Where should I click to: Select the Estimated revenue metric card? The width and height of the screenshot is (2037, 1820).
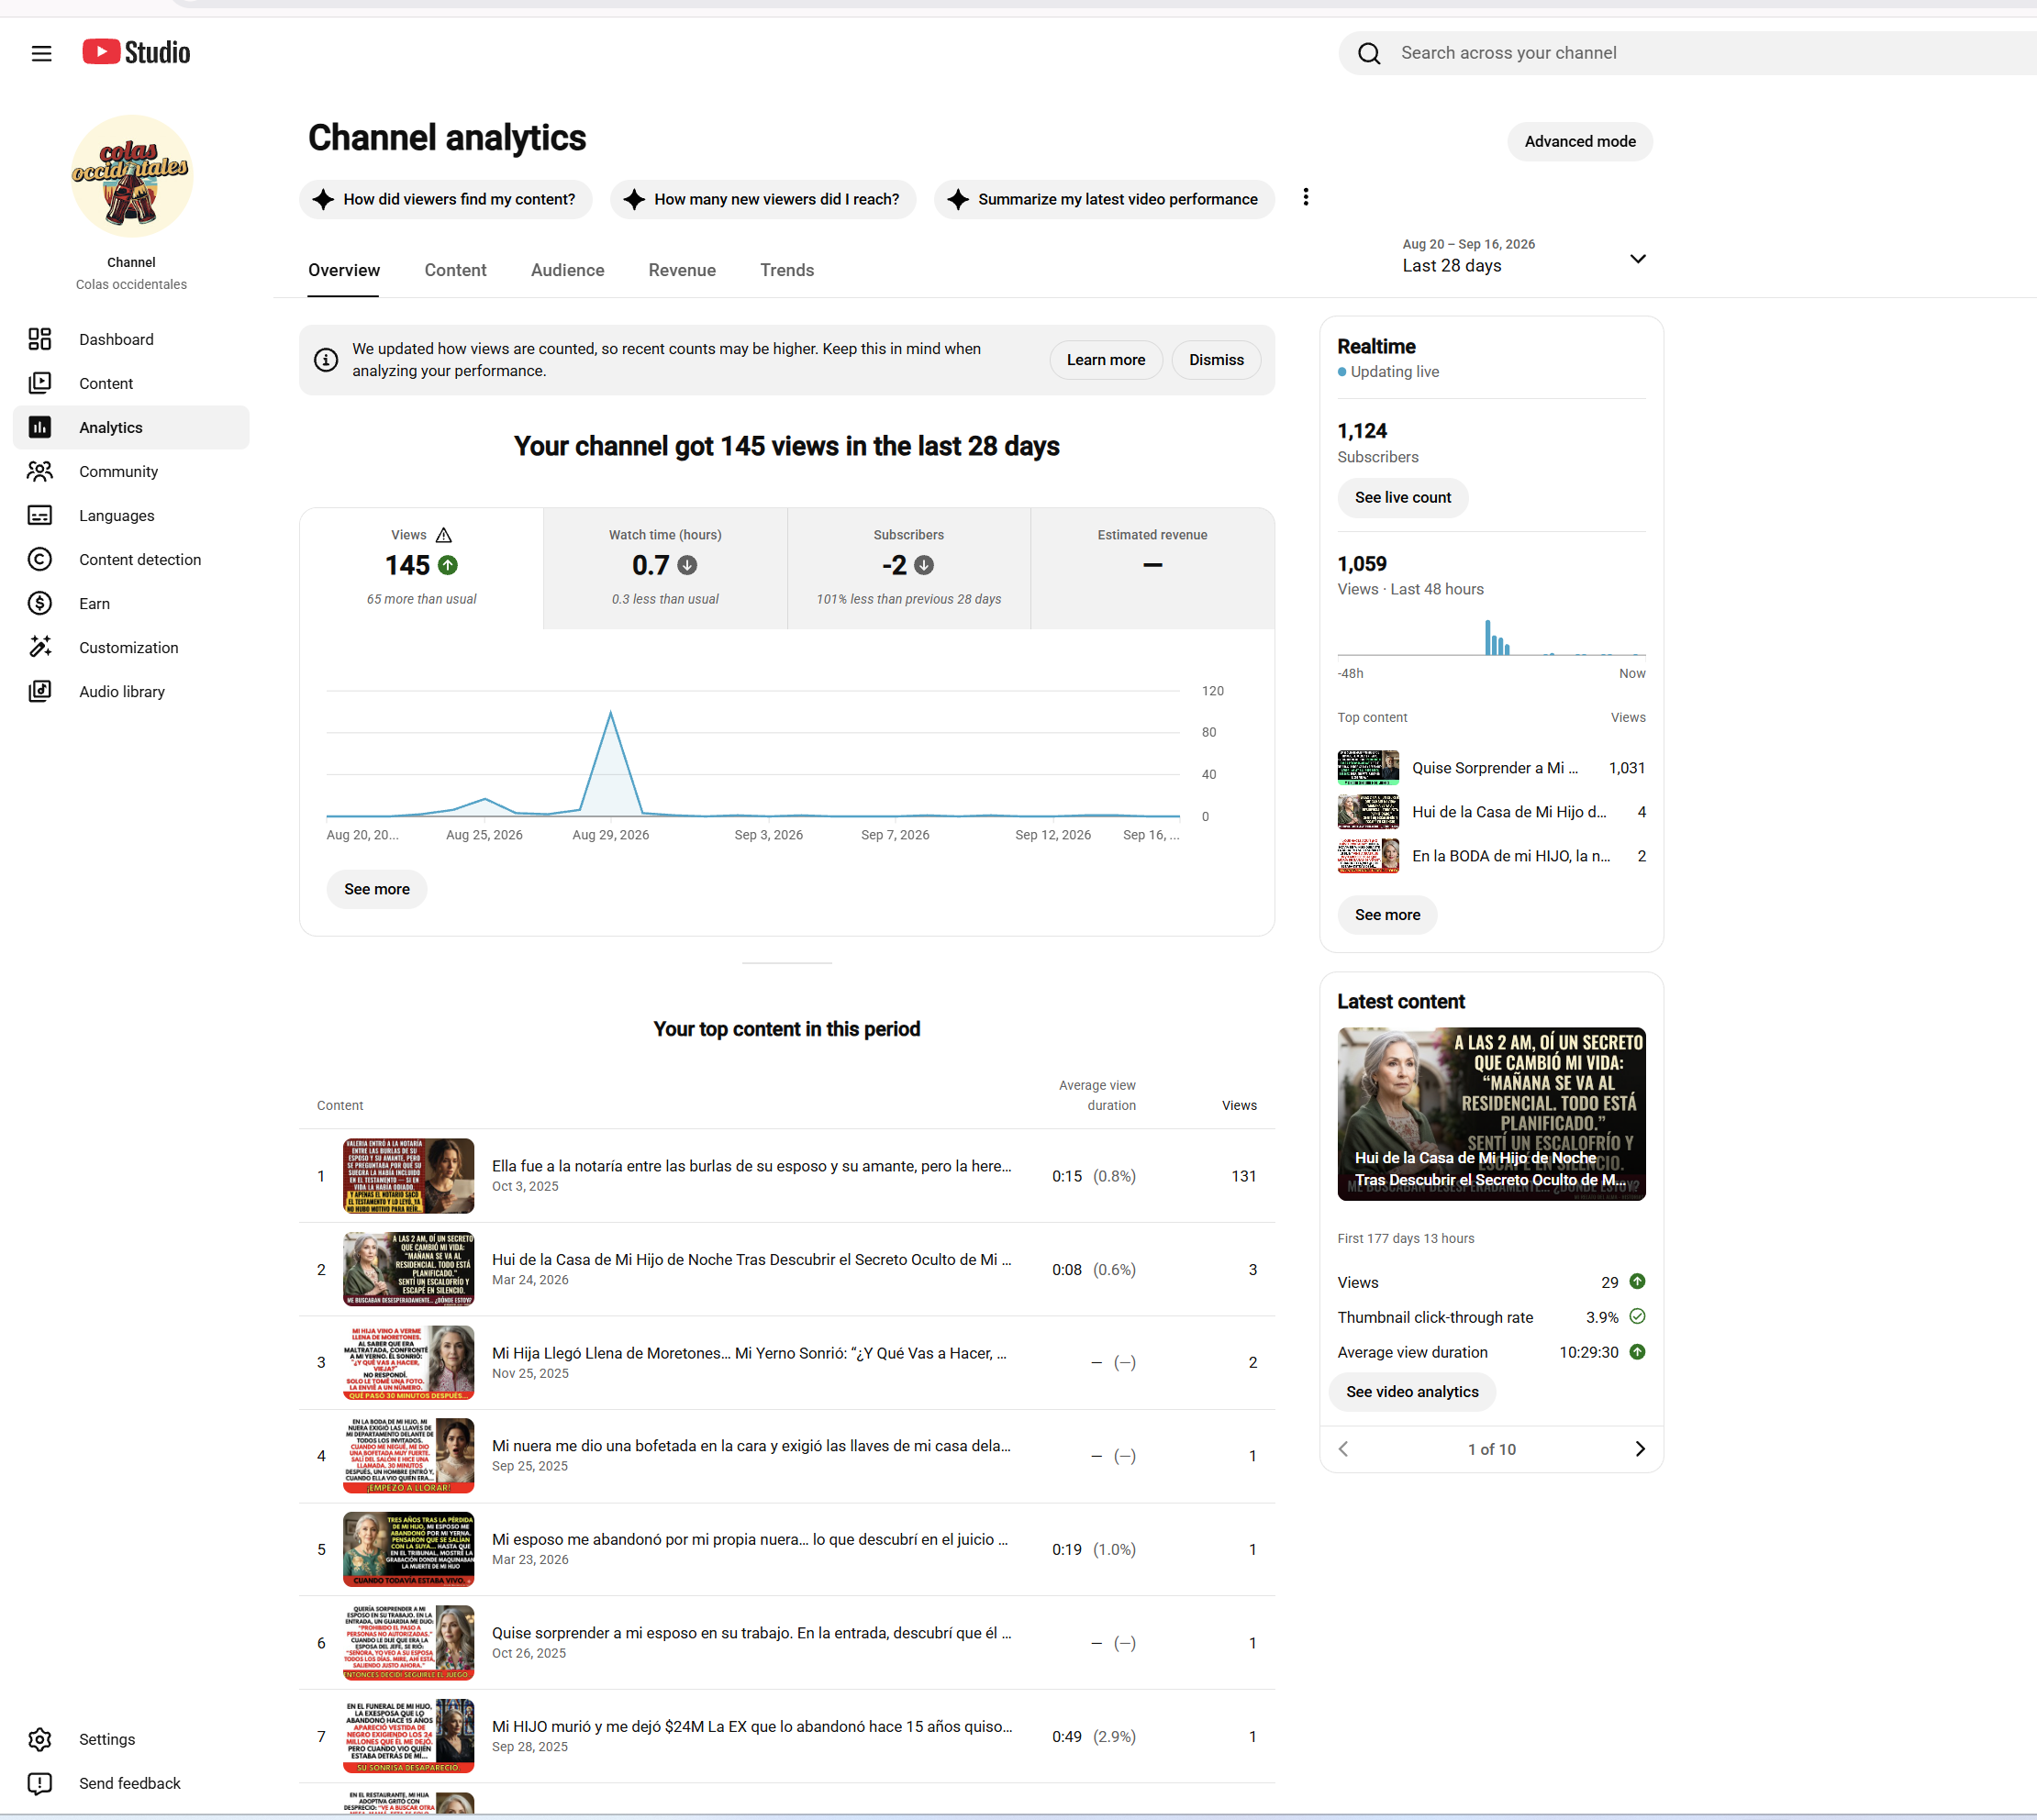(x=1152, y=568)
